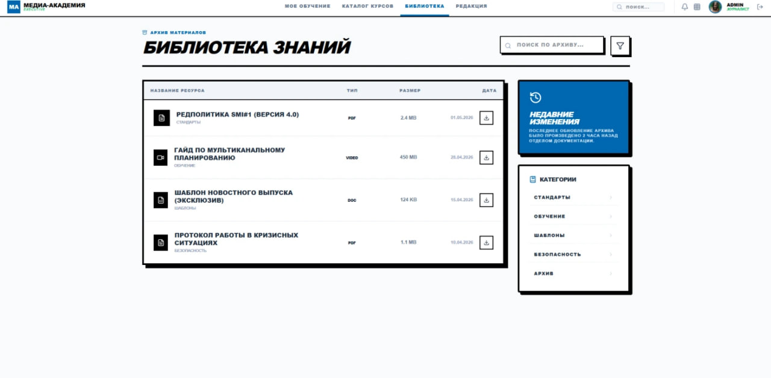Click the Название ресурса column header

pos(177,91)
